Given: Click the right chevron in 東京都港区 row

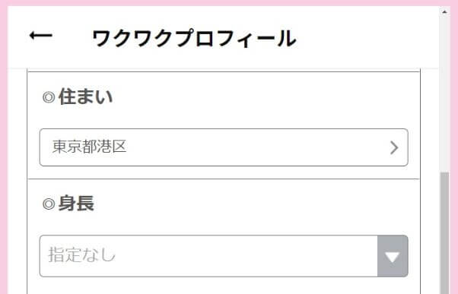Looking at the screenshot, I should (x=394, y=147).
